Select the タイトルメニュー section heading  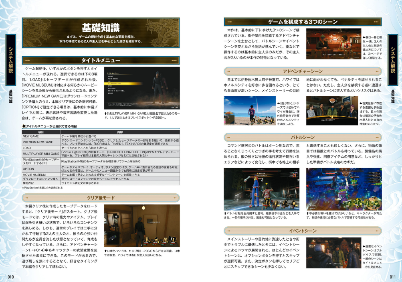(101, 60)
